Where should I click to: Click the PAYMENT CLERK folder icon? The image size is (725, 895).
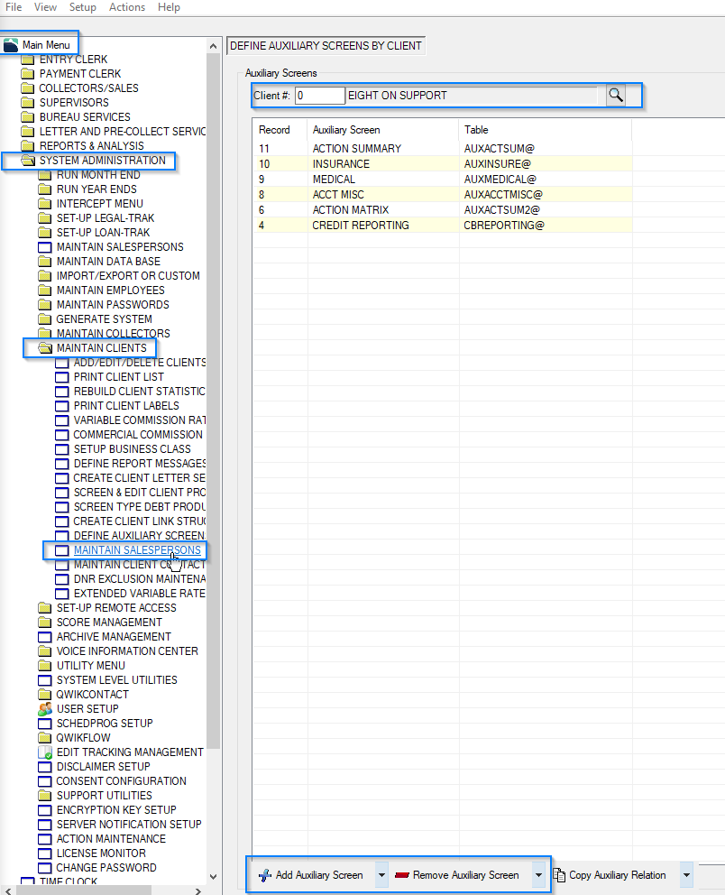click(27, 74)
